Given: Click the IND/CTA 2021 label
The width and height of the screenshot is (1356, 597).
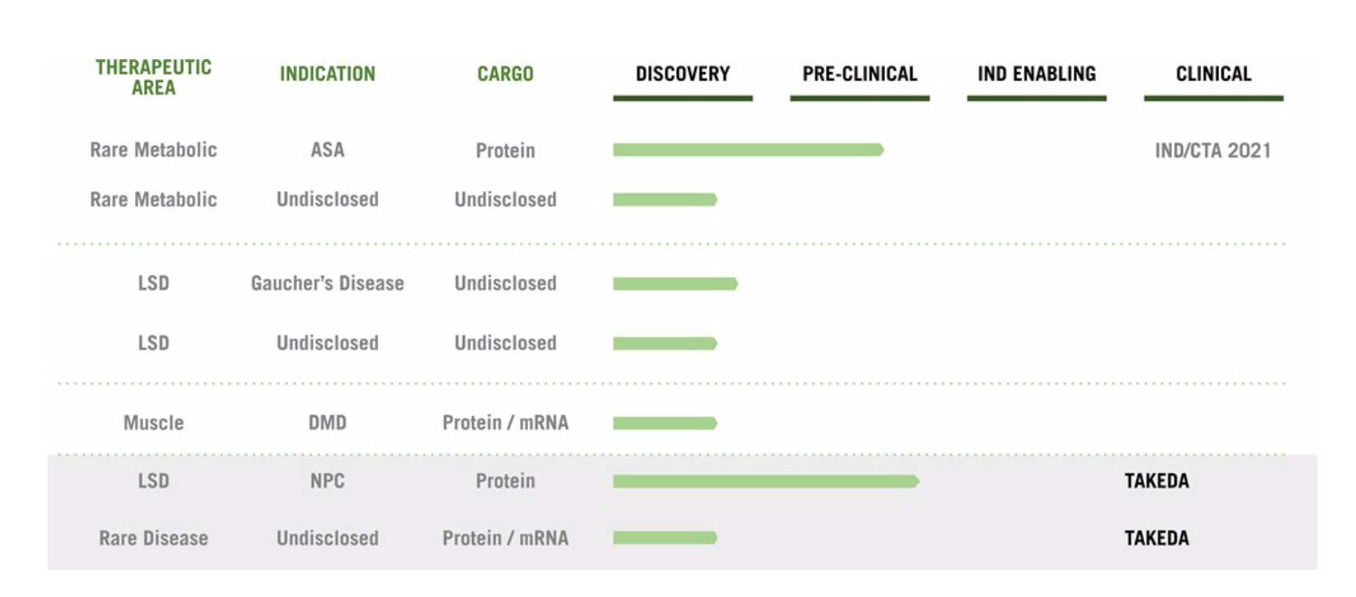Looking at the screenshot, I should click(1213, 150).
